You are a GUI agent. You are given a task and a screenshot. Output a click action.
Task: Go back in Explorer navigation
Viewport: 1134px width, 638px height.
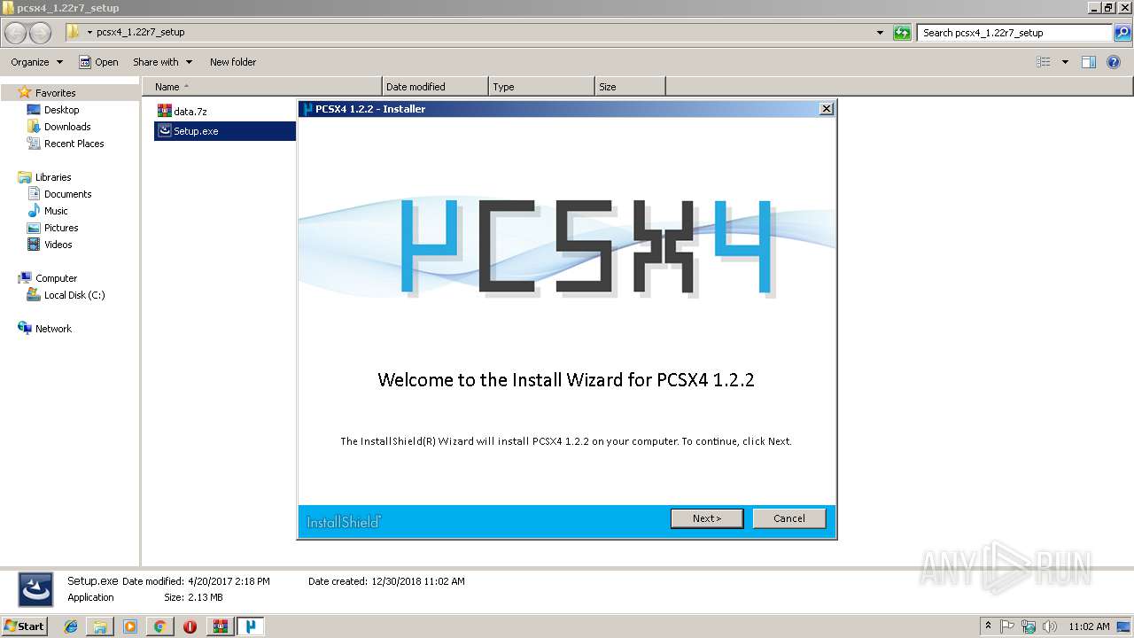click(16, 33)
